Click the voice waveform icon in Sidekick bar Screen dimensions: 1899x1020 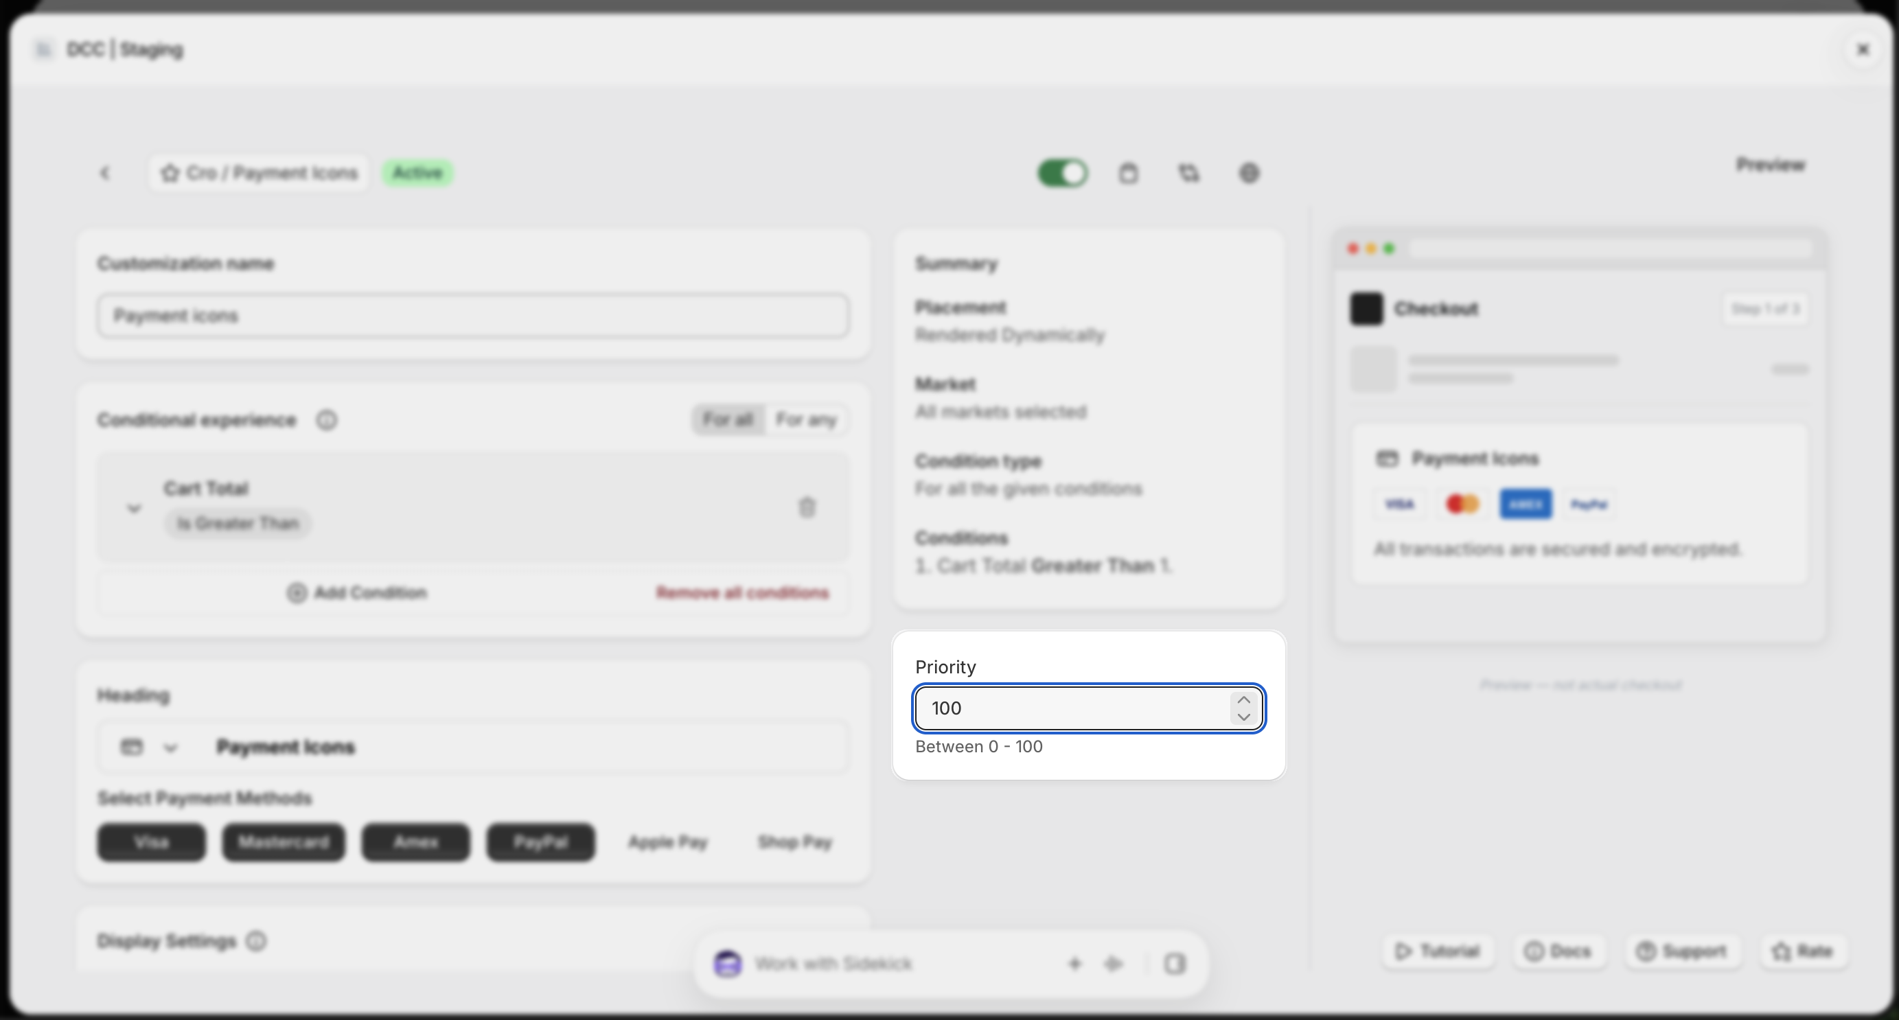(1114, 964)
